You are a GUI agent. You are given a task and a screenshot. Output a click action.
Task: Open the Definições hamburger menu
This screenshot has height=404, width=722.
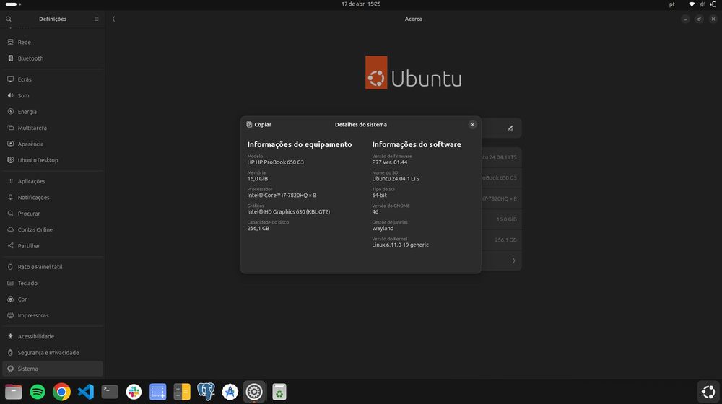pyautogui.click(x=97, y=19)
